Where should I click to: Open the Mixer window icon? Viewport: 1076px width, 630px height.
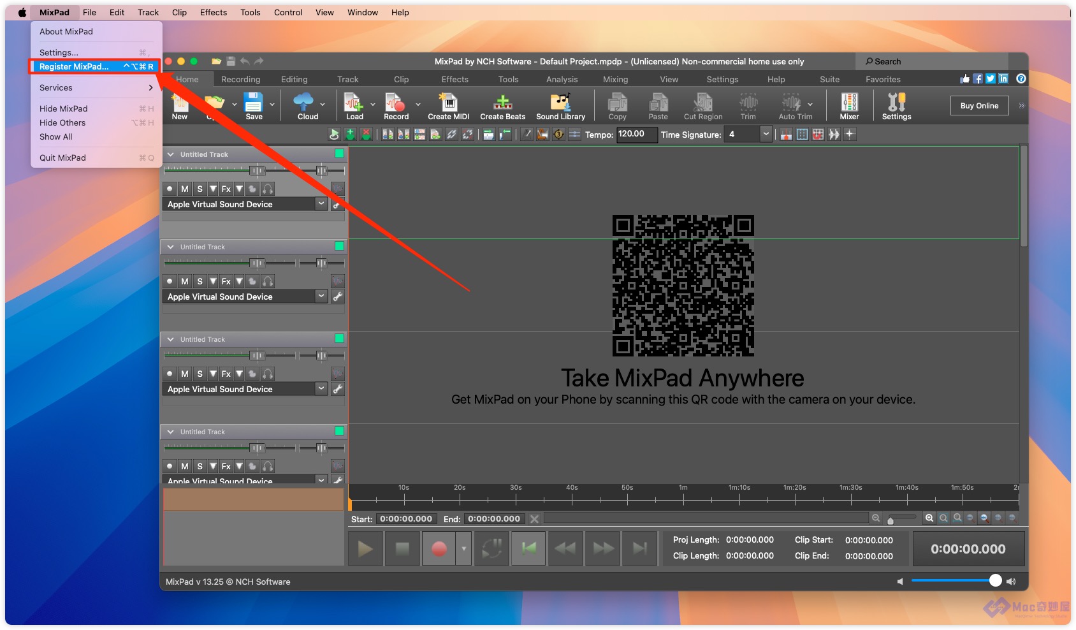[849, 106]
